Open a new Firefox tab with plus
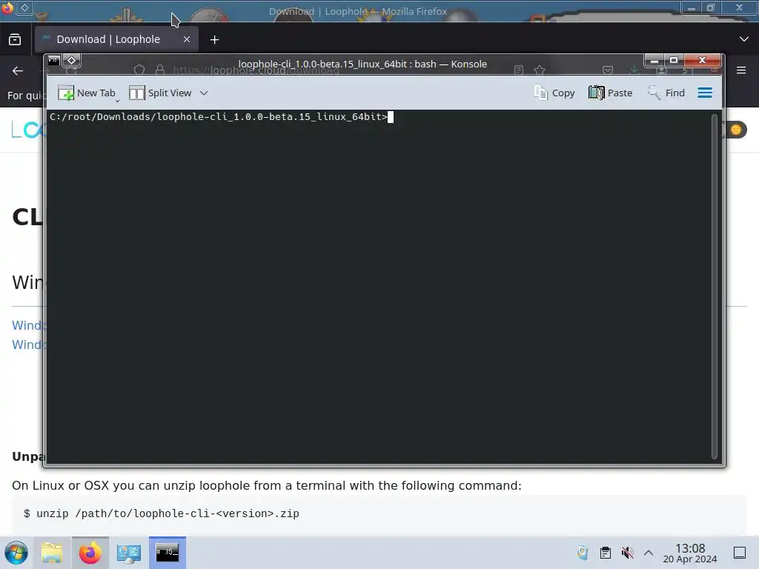This screenshot has height=569, width=759. (214, 40)
